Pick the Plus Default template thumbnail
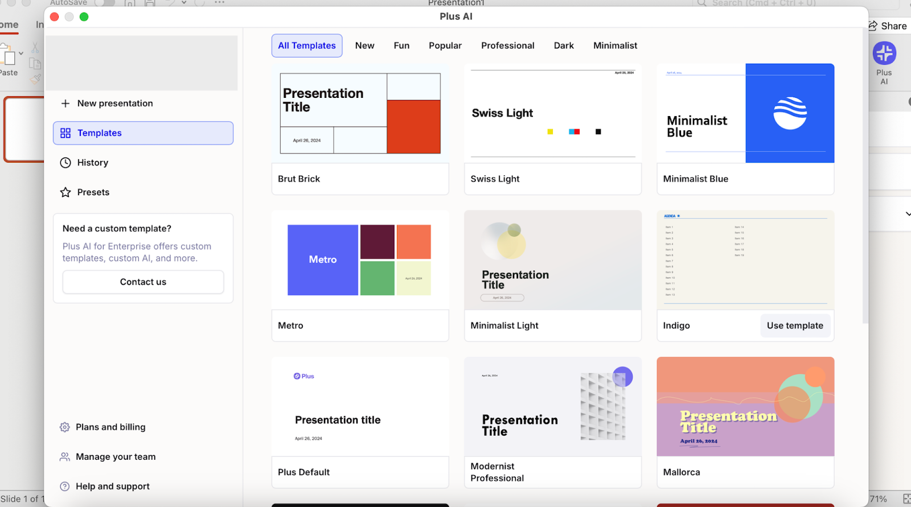The height and width of the screenshot is (507, 911). [360, 407]
